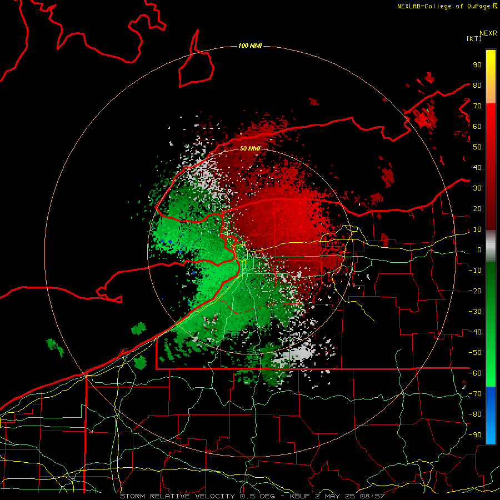Viewport: 500px width, 500px height.
Task: Click the 20 value on the velocity scale
Action: (477, 209)
